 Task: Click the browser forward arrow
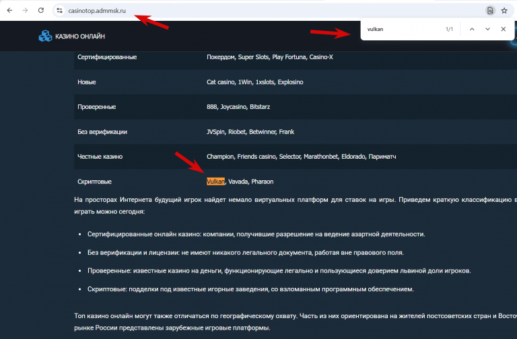point(25,11)
